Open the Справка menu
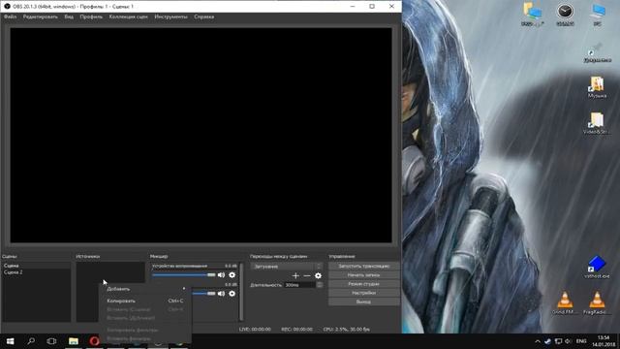 pos(204,17)
